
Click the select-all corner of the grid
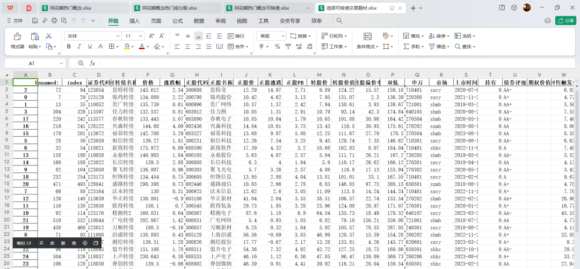(x=6, y=75)
